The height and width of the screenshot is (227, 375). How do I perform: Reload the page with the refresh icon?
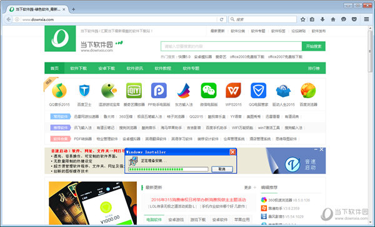(221, 19)
